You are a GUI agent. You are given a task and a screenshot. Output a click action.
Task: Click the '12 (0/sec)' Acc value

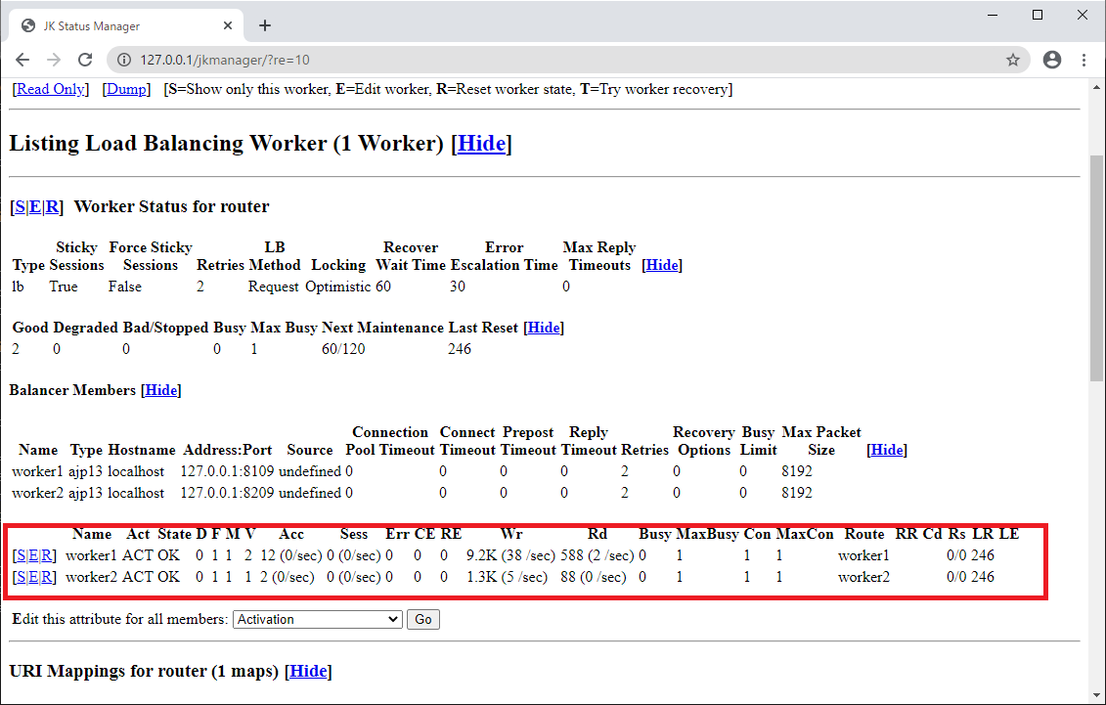(x=291, y=555)
